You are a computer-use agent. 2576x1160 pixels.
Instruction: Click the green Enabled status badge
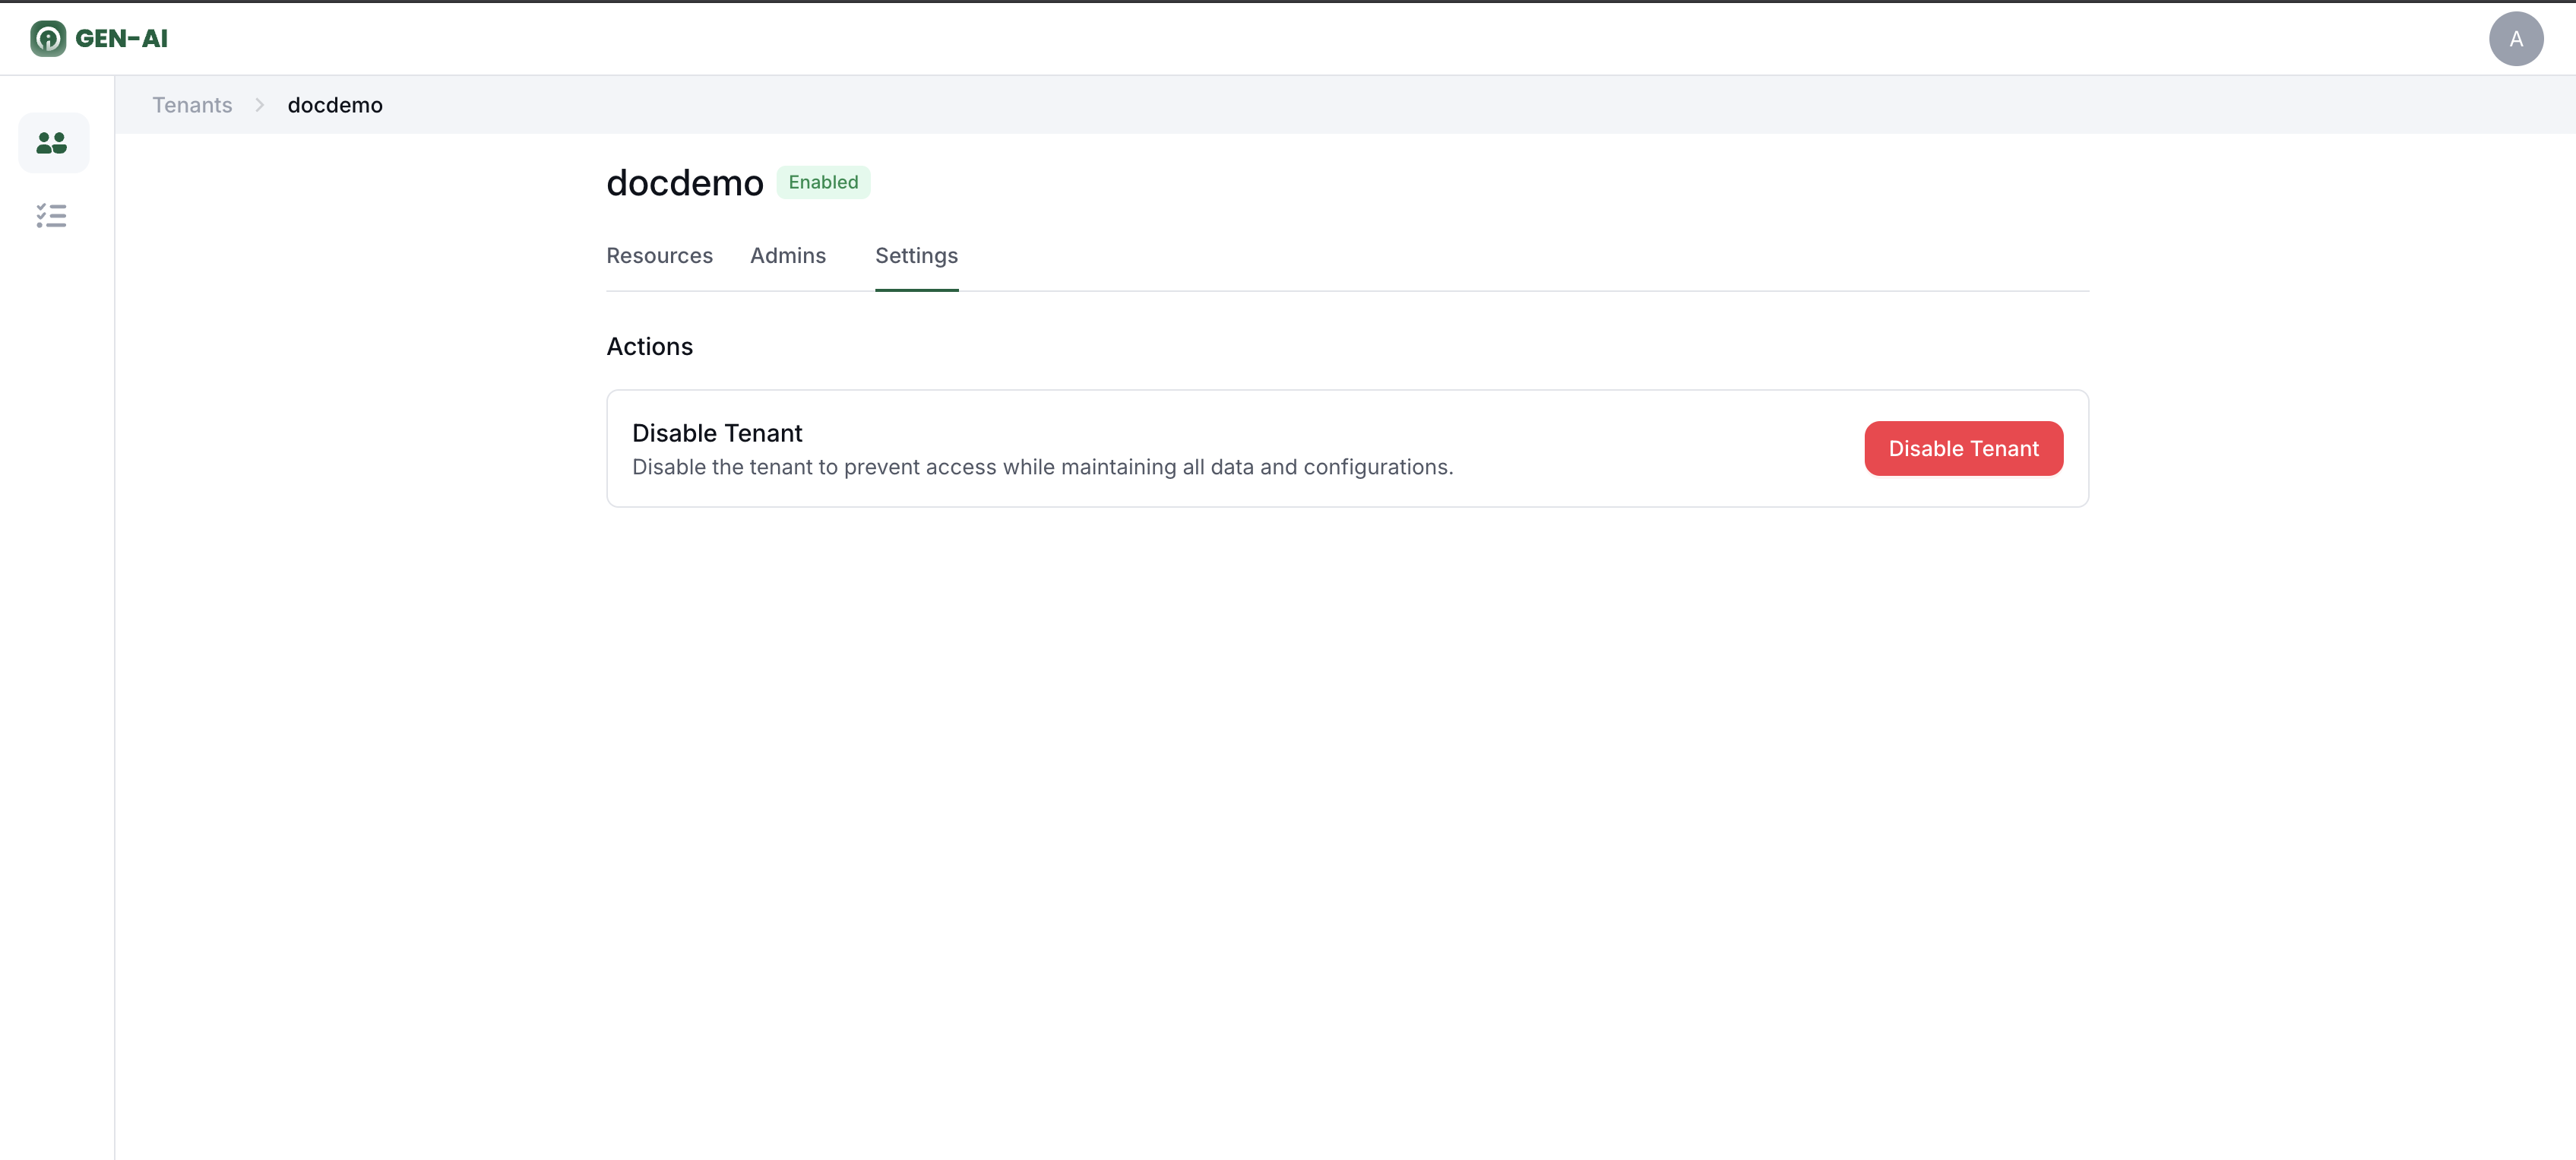pyautogui.click(x=823, y=182)
